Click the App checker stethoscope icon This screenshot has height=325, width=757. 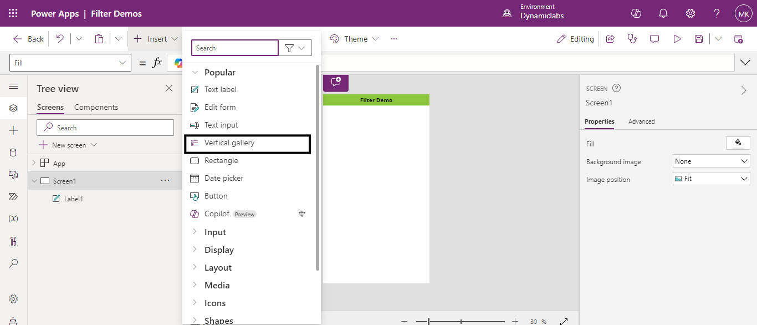coord(632,39)
